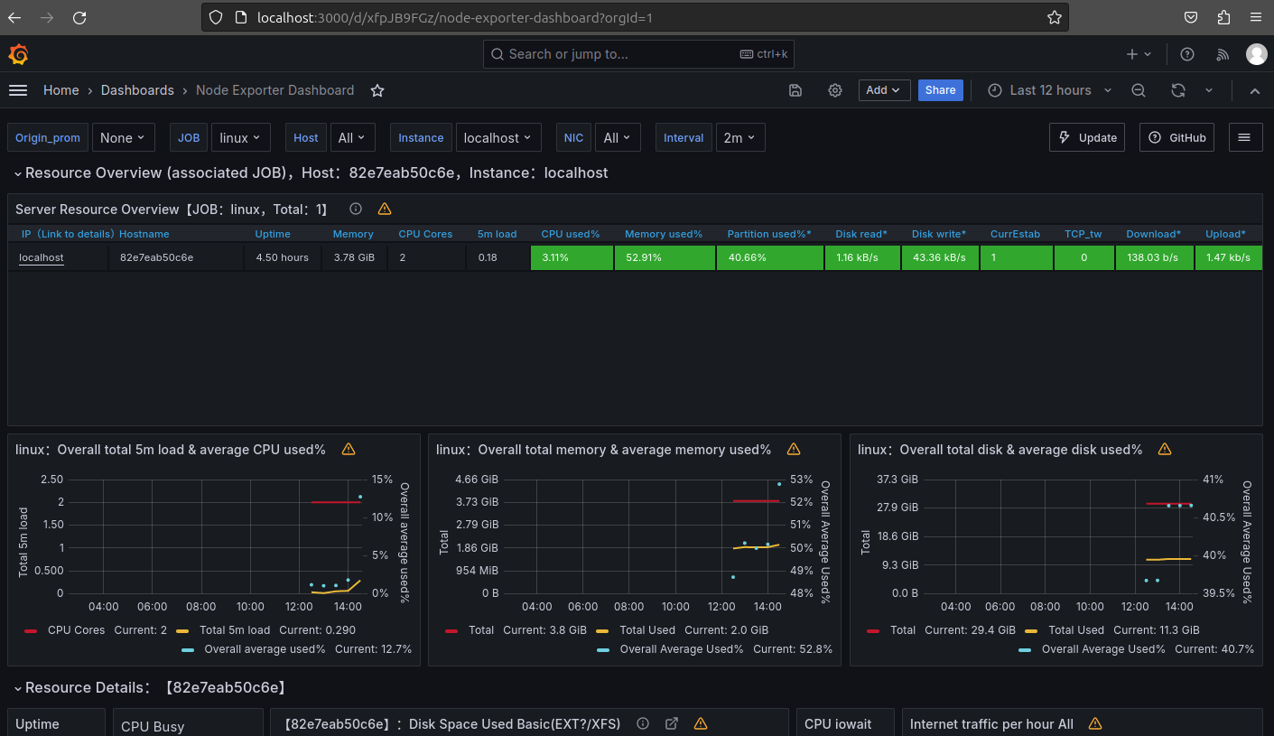
Task: Click the browser reload button
Action: (79, 17)
